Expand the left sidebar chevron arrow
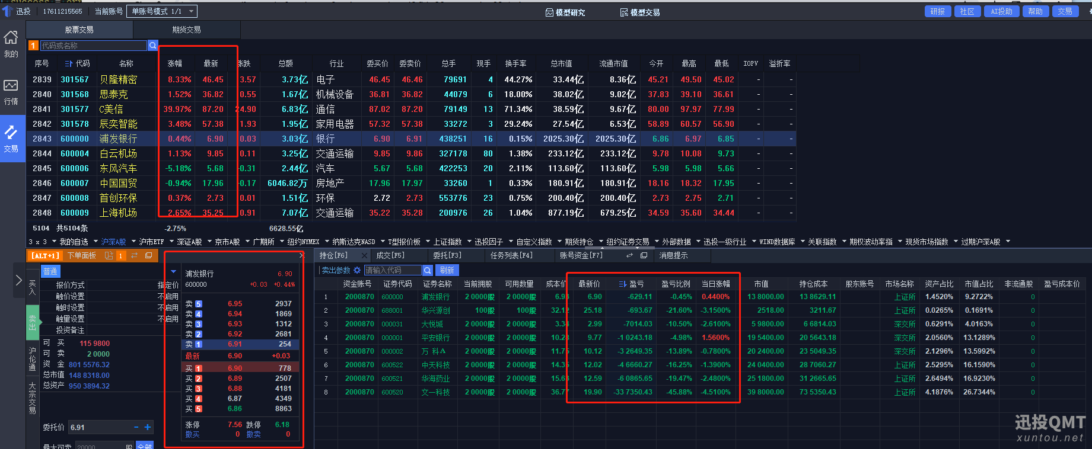 pyautogui.click(x=18, y=280)
